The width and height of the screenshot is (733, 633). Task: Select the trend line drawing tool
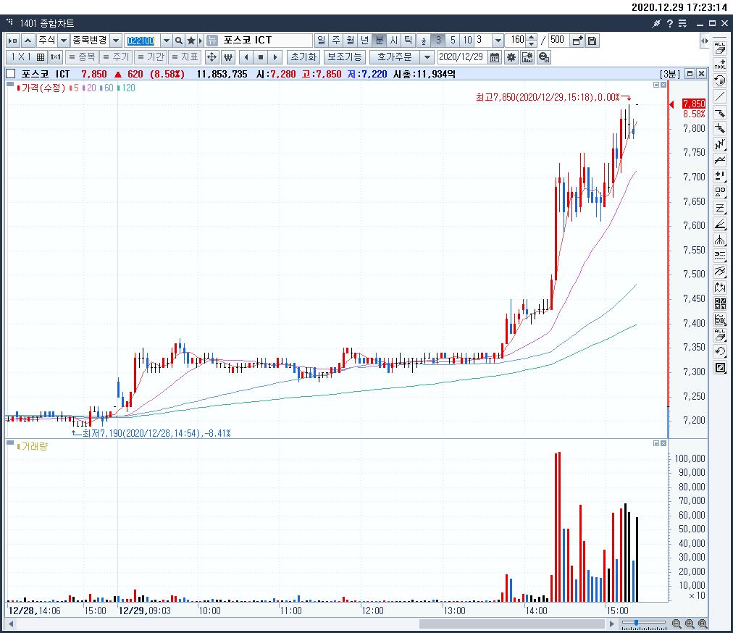click(x=720, y=96)
